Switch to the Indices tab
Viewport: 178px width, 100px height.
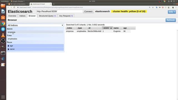22,16
